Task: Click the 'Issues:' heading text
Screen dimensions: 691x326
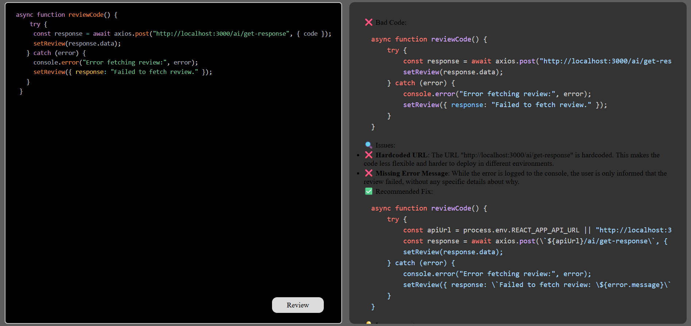Action: click(385, 145)
